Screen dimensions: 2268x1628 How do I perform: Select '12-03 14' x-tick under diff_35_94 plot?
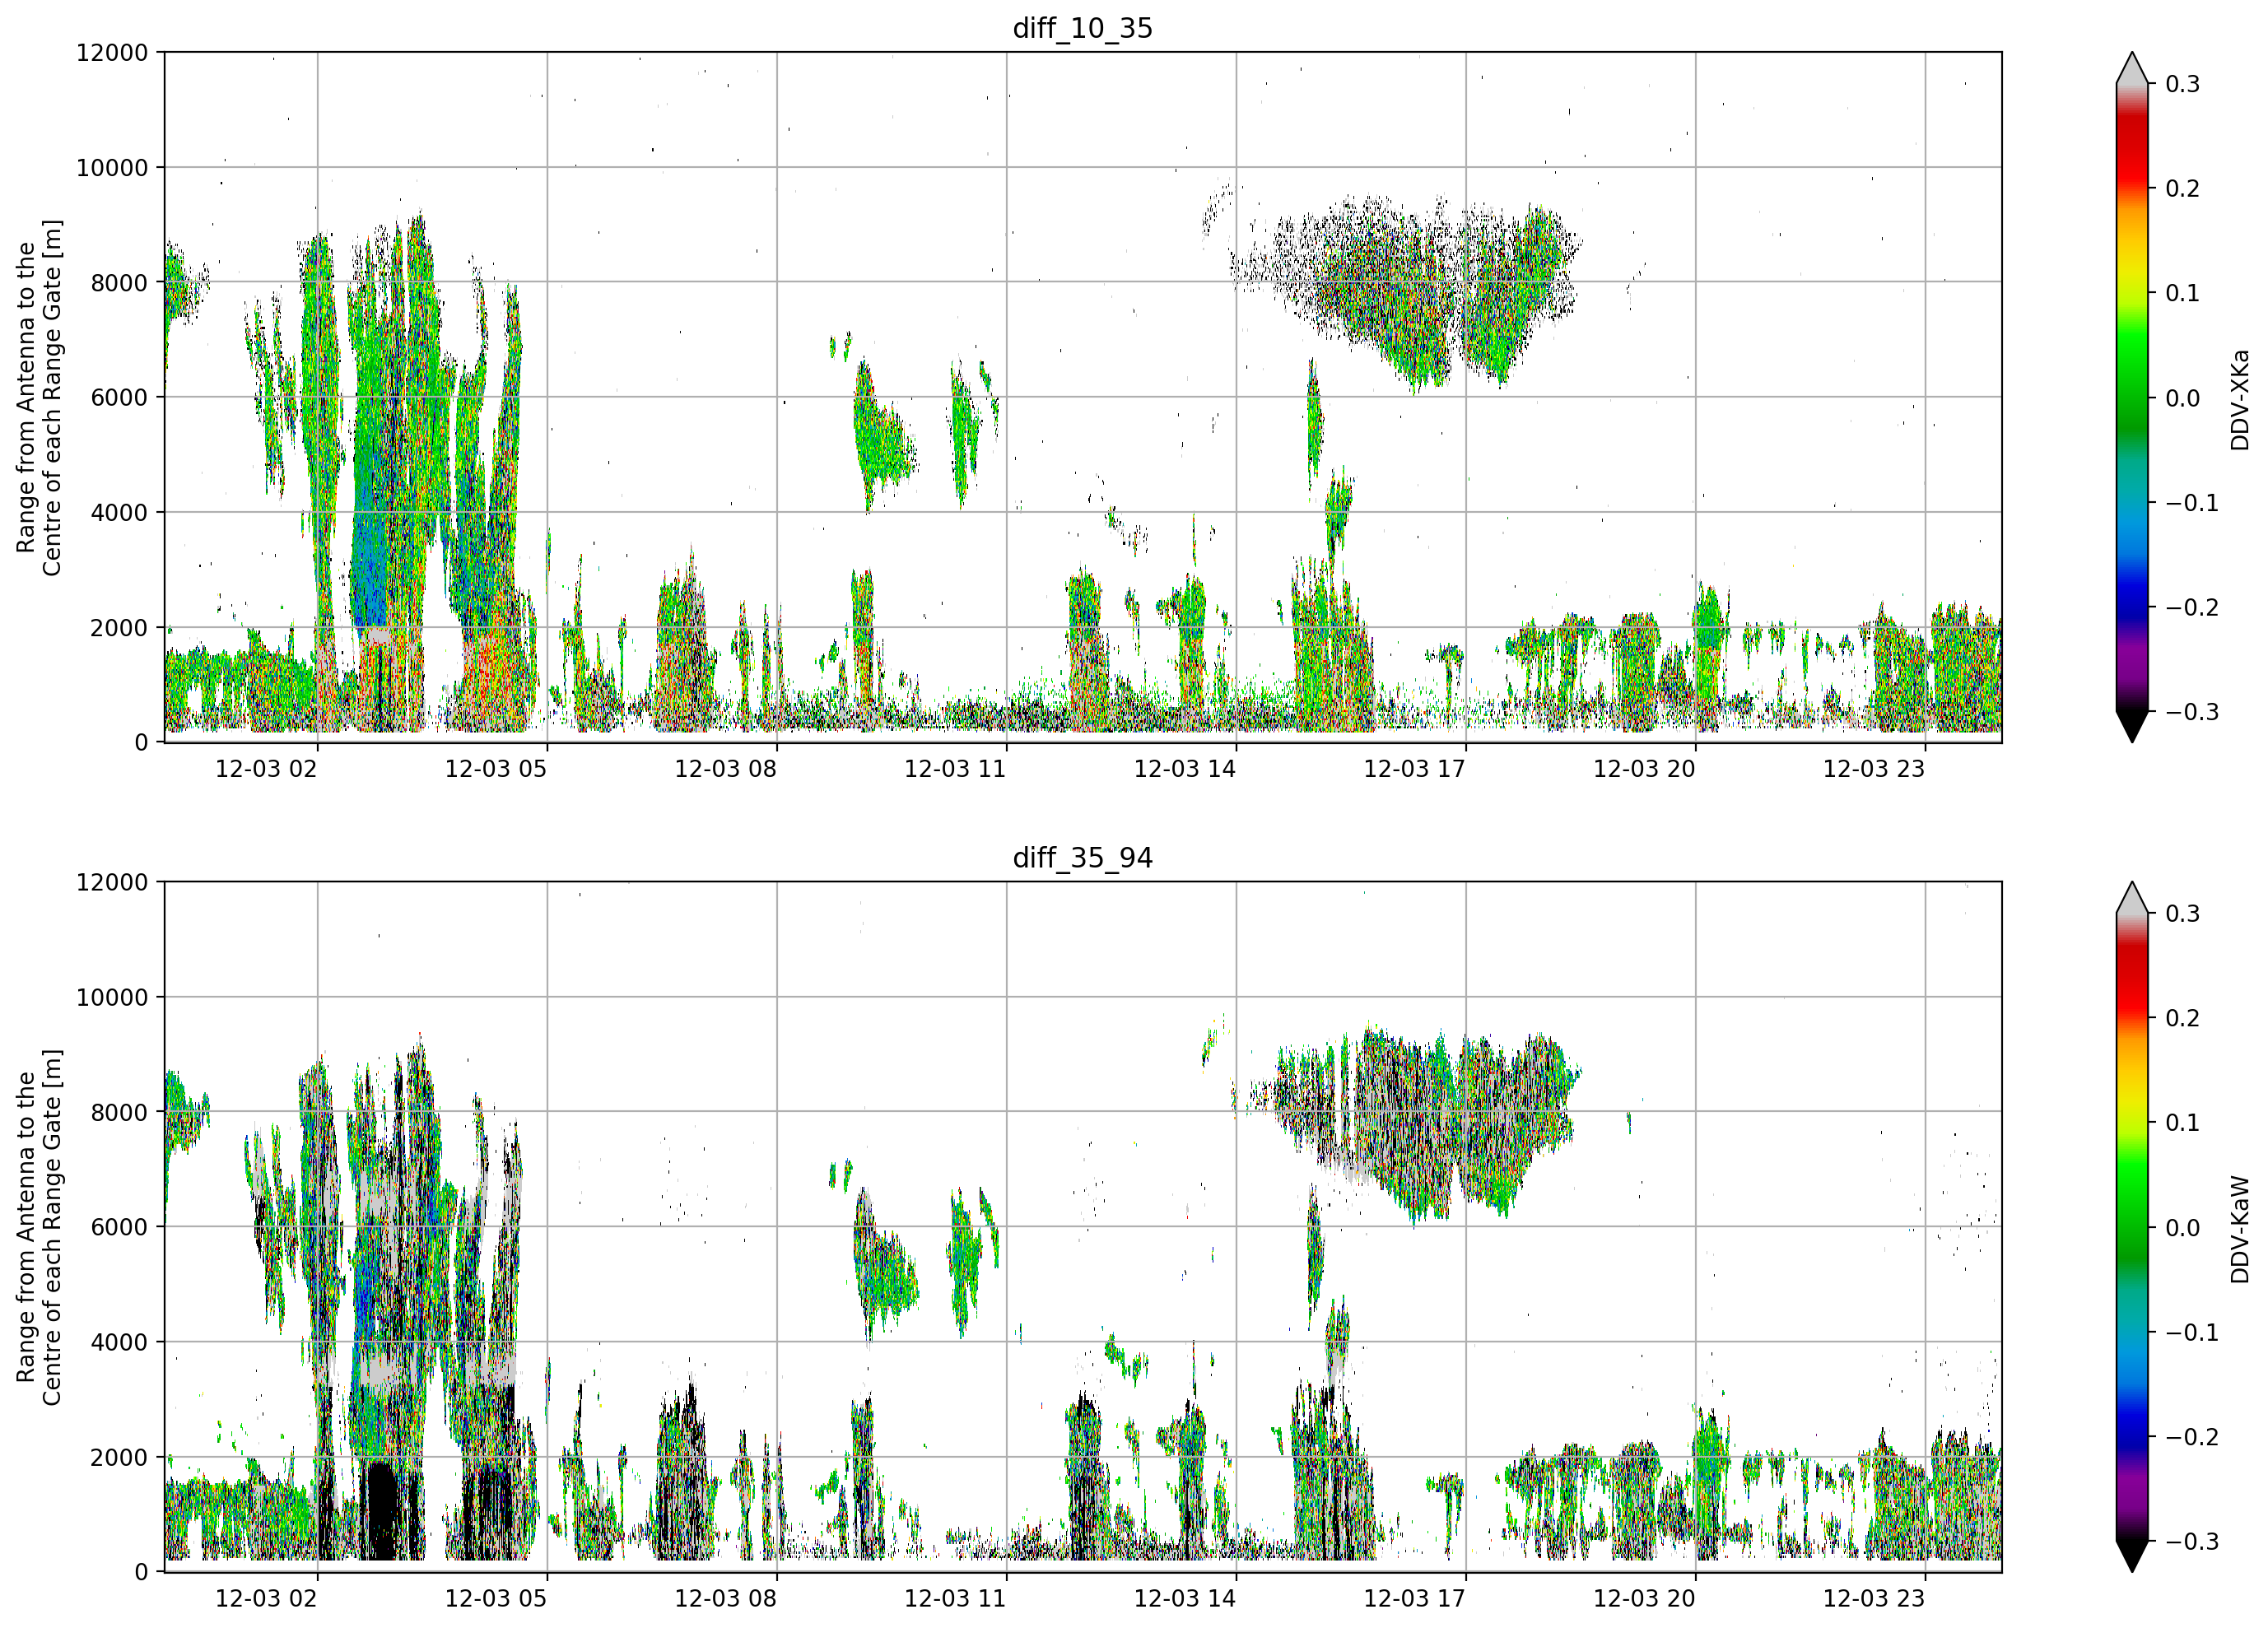1185,1599
